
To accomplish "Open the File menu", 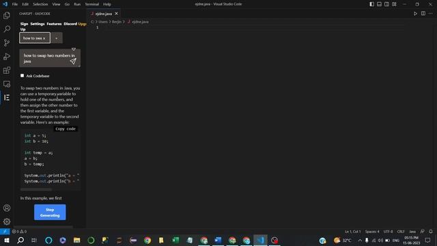I will tap(15, 4).
